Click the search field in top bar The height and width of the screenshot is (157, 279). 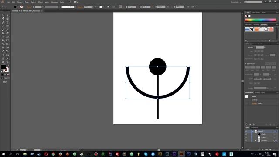(253, 2)
